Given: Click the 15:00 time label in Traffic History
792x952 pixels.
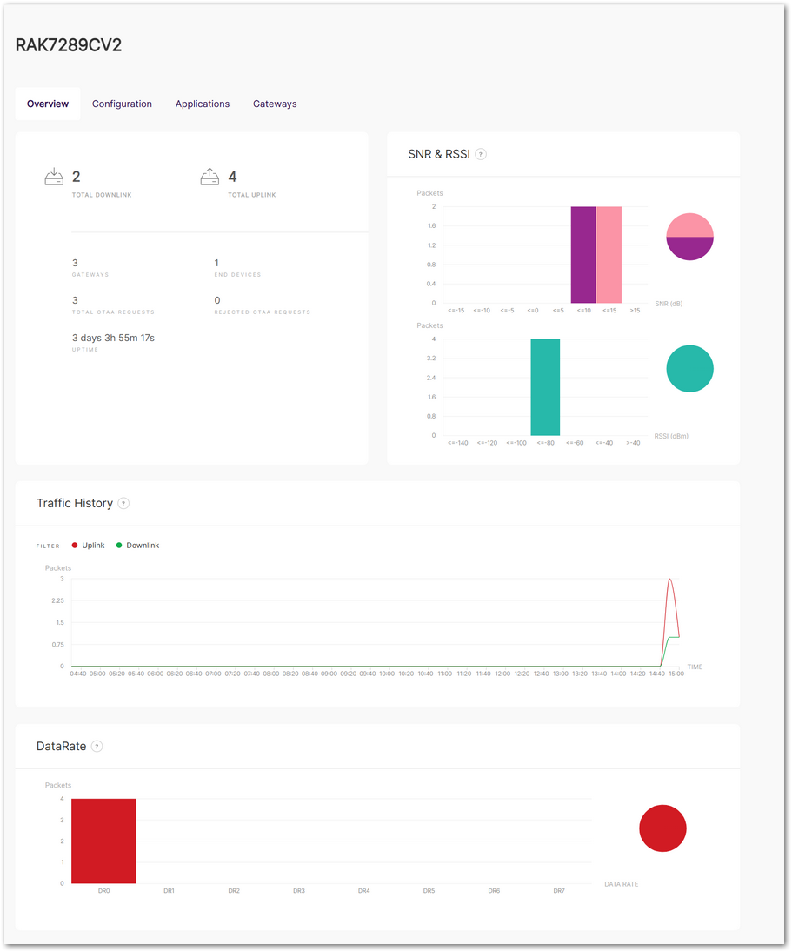Looking at the screenshot, I should click(676, 674).
